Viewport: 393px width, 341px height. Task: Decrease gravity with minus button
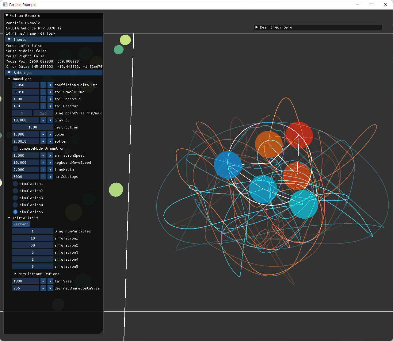43,120
